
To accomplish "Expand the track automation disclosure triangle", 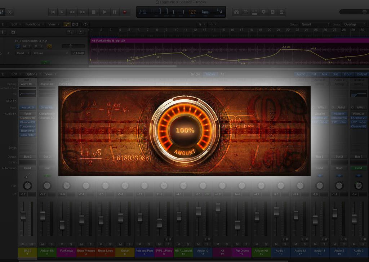I will [9, 53].
